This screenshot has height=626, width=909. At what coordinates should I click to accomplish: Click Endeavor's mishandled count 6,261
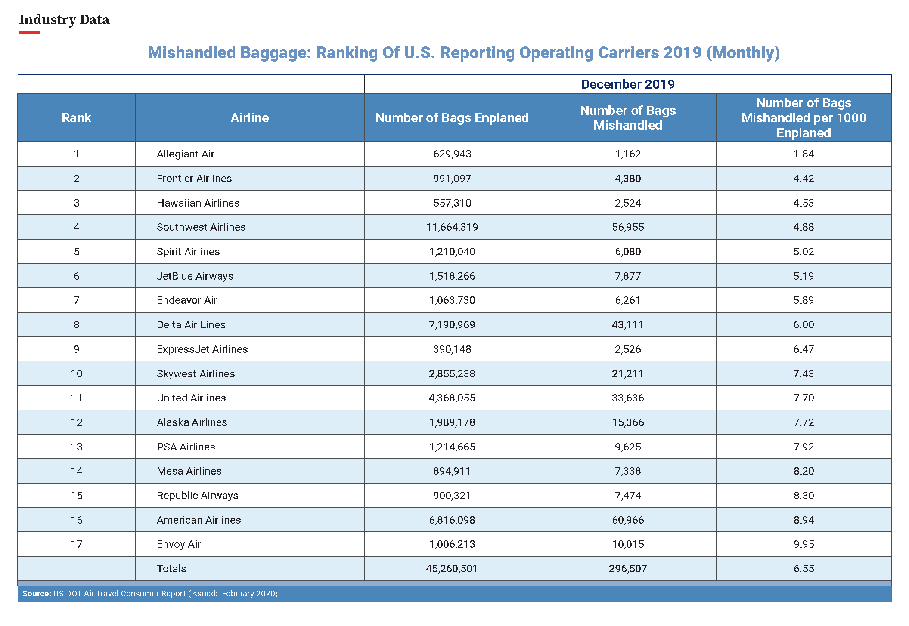click(x=628, y=300)
